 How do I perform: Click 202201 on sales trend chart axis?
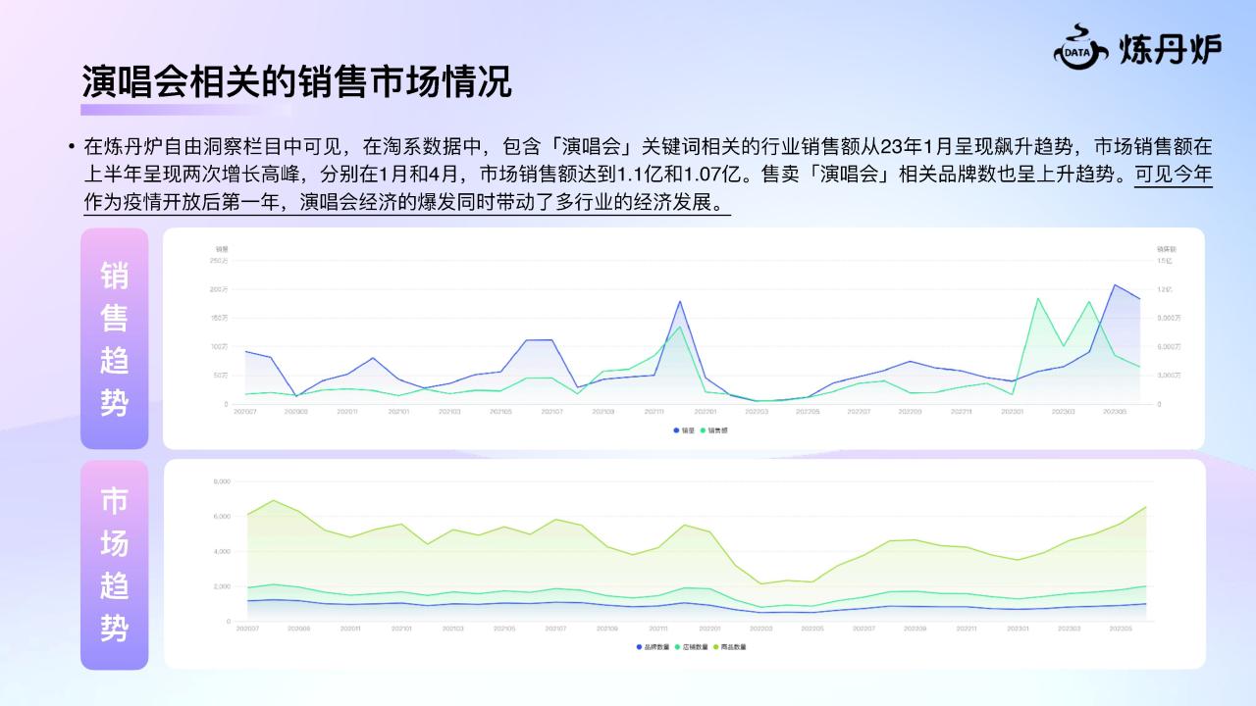point(705,412)
